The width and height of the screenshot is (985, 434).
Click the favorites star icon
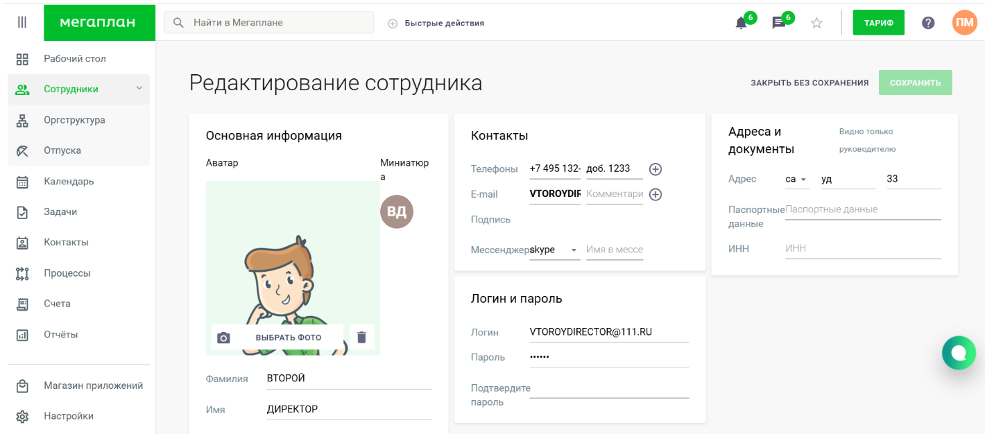(x=816, y=23)
